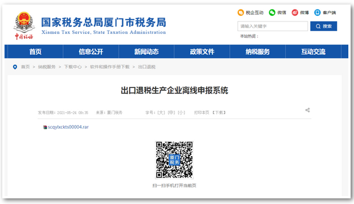The width and height of the screenshot is (354, 204).
Task: Open the 新闻动态 navigation tab
Action: coord(147,52)
